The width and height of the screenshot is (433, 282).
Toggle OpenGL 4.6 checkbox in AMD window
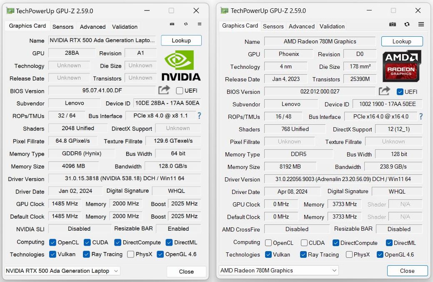pyautogui.click(x=380, y=254)
